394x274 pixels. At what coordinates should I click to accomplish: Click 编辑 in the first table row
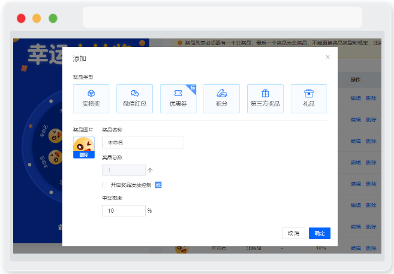tap(356, 98)
